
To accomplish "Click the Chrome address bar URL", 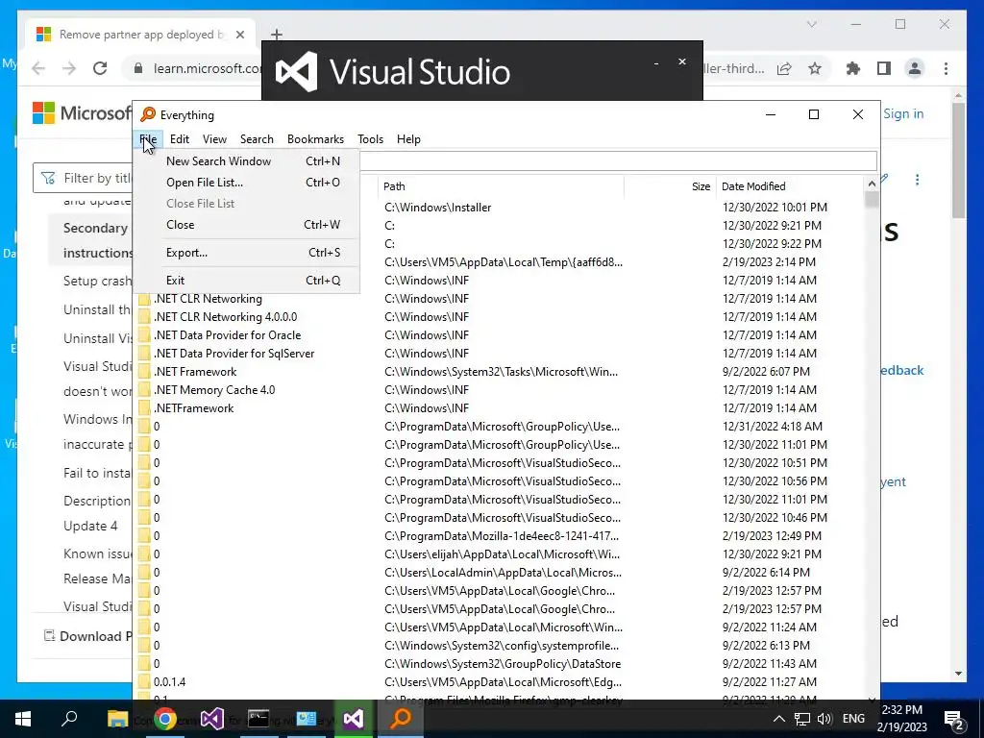I will coord(208,68).
